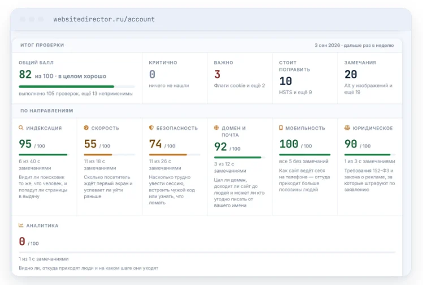Click '11 из 26 с замечаниями' under Безопасность
Viewport: 423px width, 285px height.
click(x=165, y=164)
